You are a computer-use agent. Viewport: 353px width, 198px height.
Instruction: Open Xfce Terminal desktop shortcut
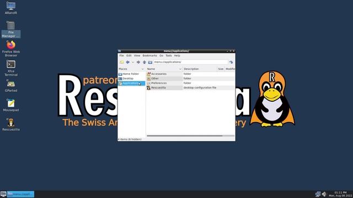11,68
